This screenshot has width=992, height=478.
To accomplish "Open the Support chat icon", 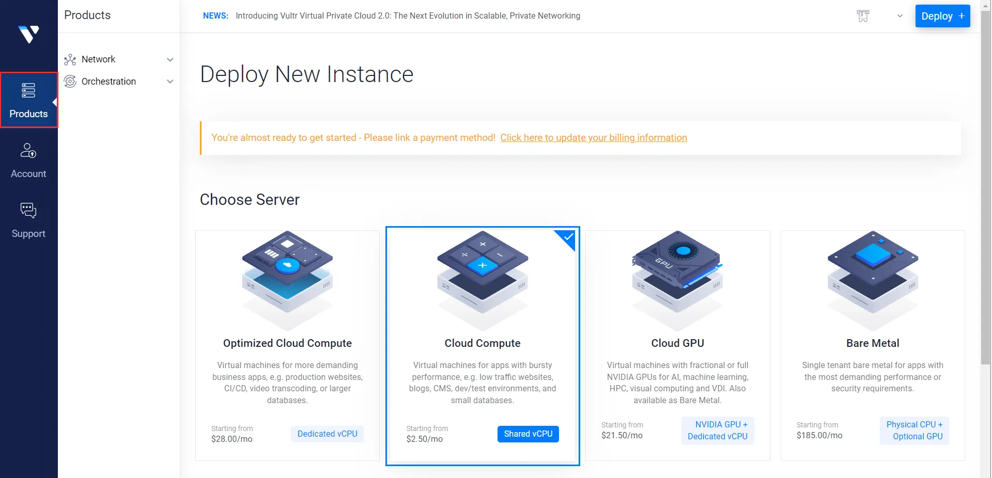I will pos(28,210).
